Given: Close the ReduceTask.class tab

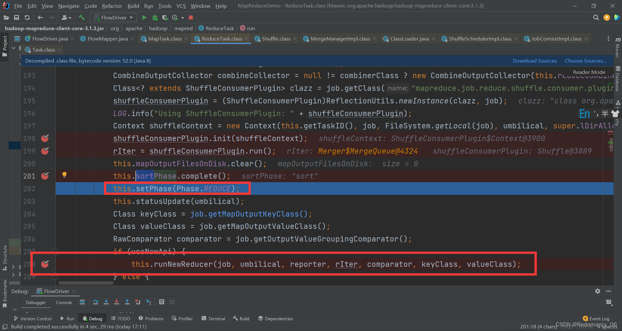Looking at the screenshot, I should click(247, 39).
